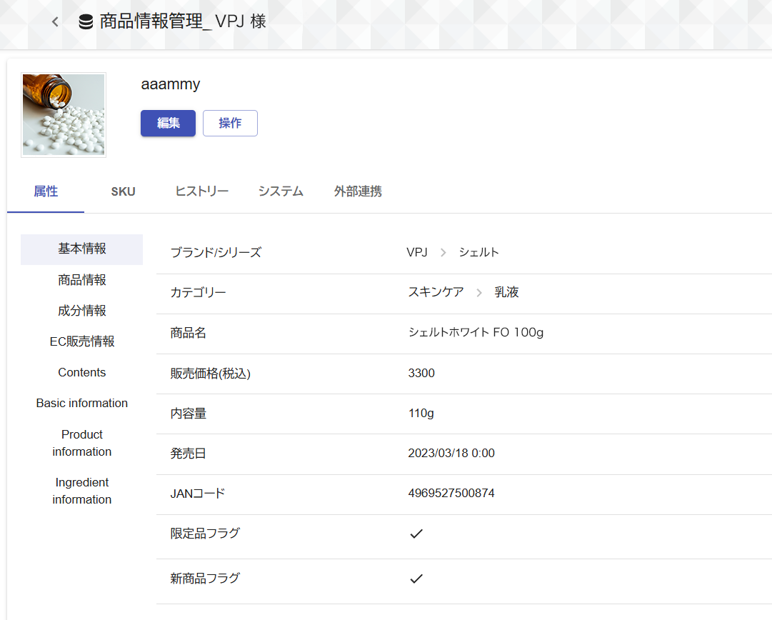Screen dimensions: 772x620
Task: Navigate back using the header arrow icon
Action: [x=55, y=21]
